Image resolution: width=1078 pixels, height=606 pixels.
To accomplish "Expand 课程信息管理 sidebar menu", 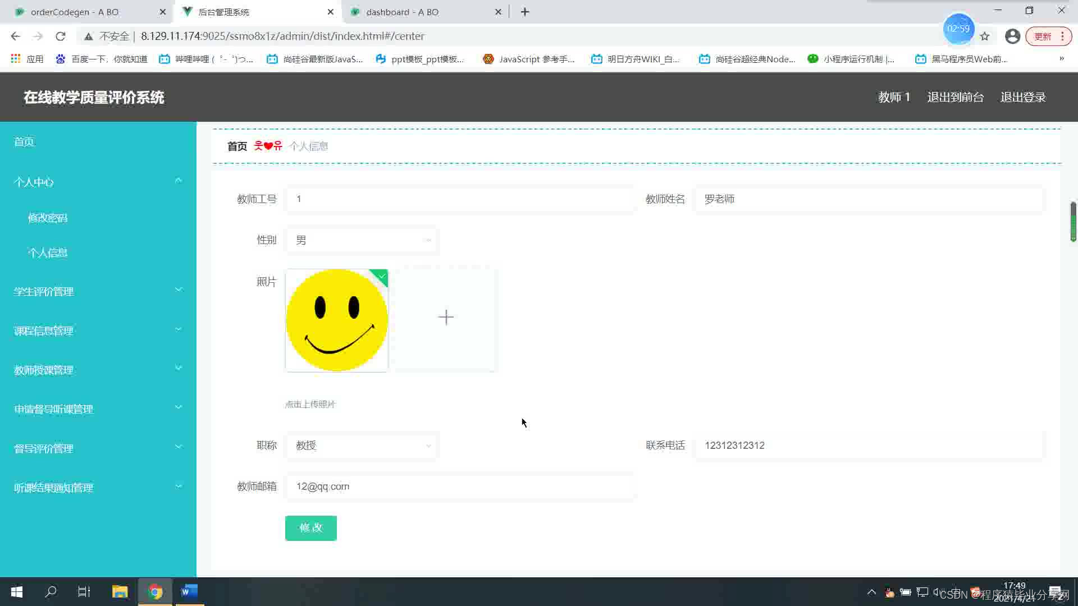I will (x=98, y=330).
